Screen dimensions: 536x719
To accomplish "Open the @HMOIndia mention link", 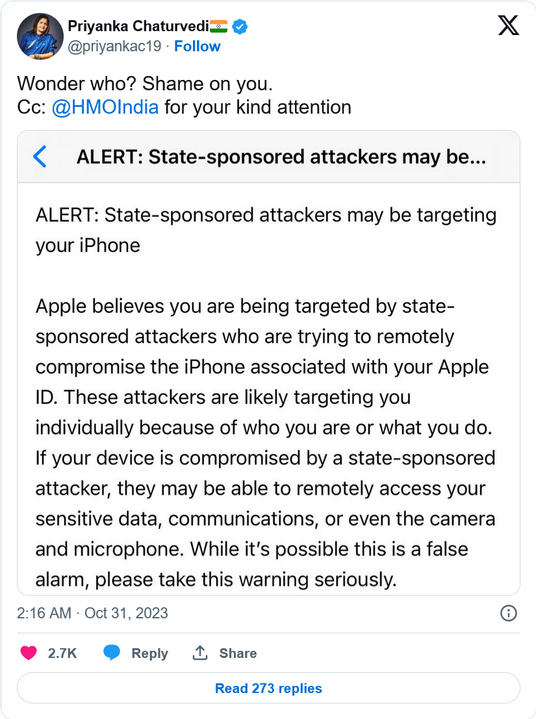I will pos(105,107).
